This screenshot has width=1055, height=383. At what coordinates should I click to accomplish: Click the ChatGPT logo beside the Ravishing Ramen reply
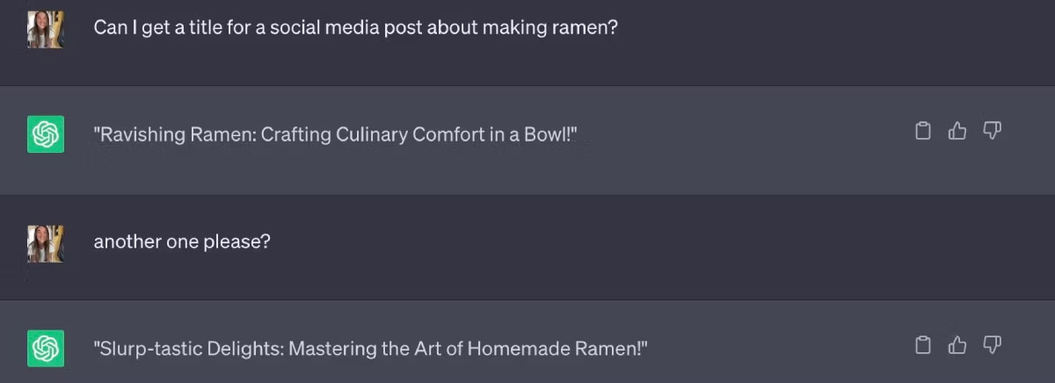(46, 134)
